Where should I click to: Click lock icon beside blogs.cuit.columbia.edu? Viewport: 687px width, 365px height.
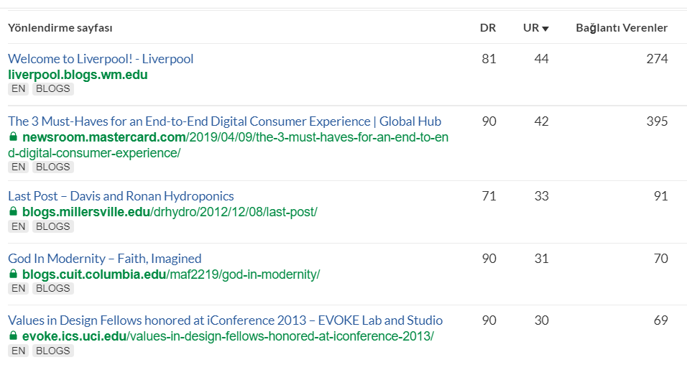pos(13,274)
